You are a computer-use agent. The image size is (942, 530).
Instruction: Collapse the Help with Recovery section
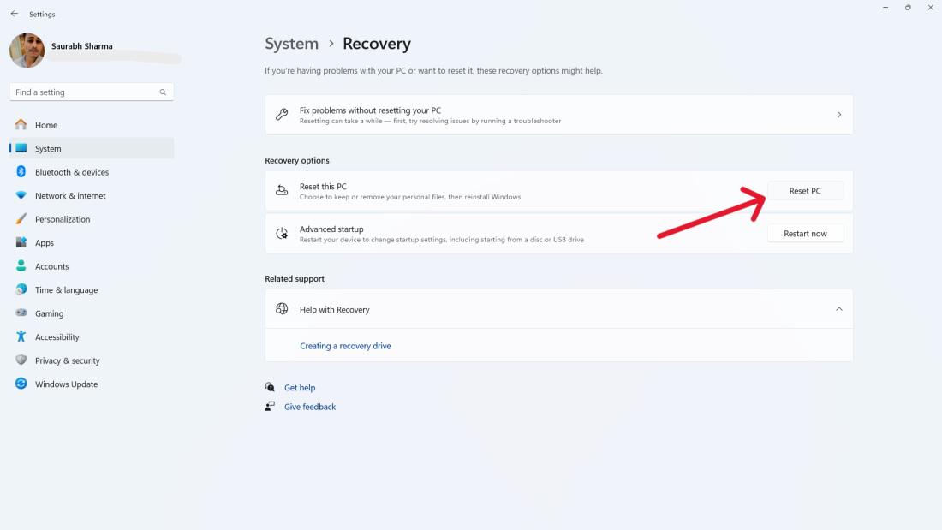pyautogui.click(x=838, y=309)
